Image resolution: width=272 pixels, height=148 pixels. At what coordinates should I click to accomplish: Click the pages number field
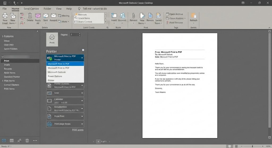pyautogui.click(x=74, y=35)
